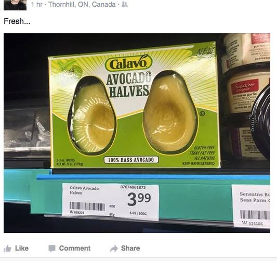This screenshot has width=277, height=261.
Task: Click the Sensatns shelf tag at right
Action: [x=252, y=206]
